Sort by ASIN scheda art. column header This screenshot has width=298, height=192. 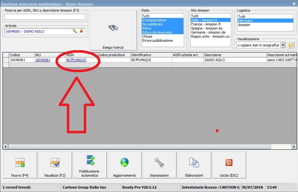click(x=188, y=55)
